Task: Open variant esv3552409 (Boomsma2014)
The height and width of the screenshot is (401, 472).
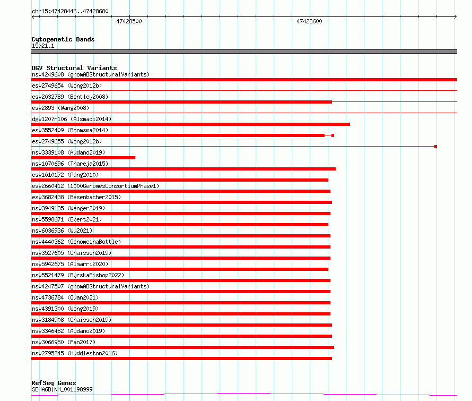Action: point(70,130)
